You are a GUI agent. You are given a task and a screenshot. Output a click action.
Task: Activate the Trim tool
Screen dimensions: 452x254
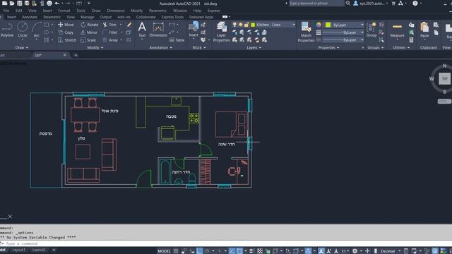110,25
